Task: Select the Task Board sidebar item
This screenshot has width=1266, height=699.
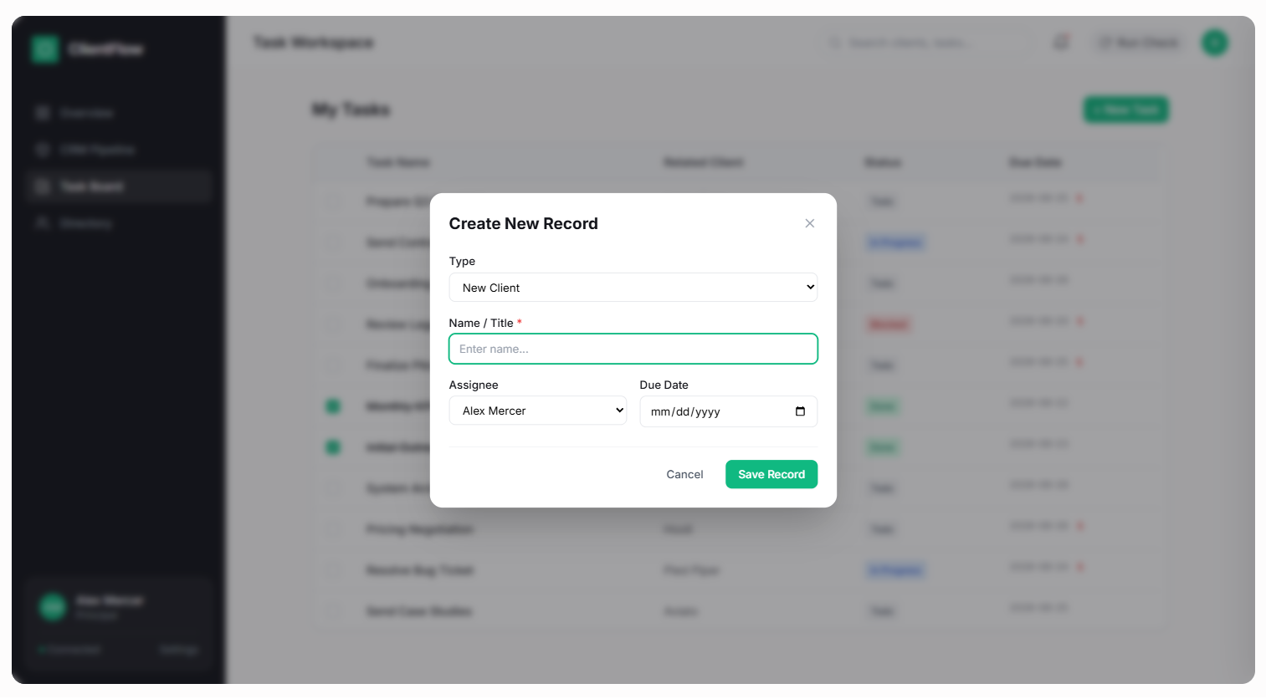Action: tap(118, 186)
